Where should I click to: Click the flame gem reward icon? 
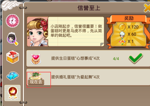[x=122, y=41]
